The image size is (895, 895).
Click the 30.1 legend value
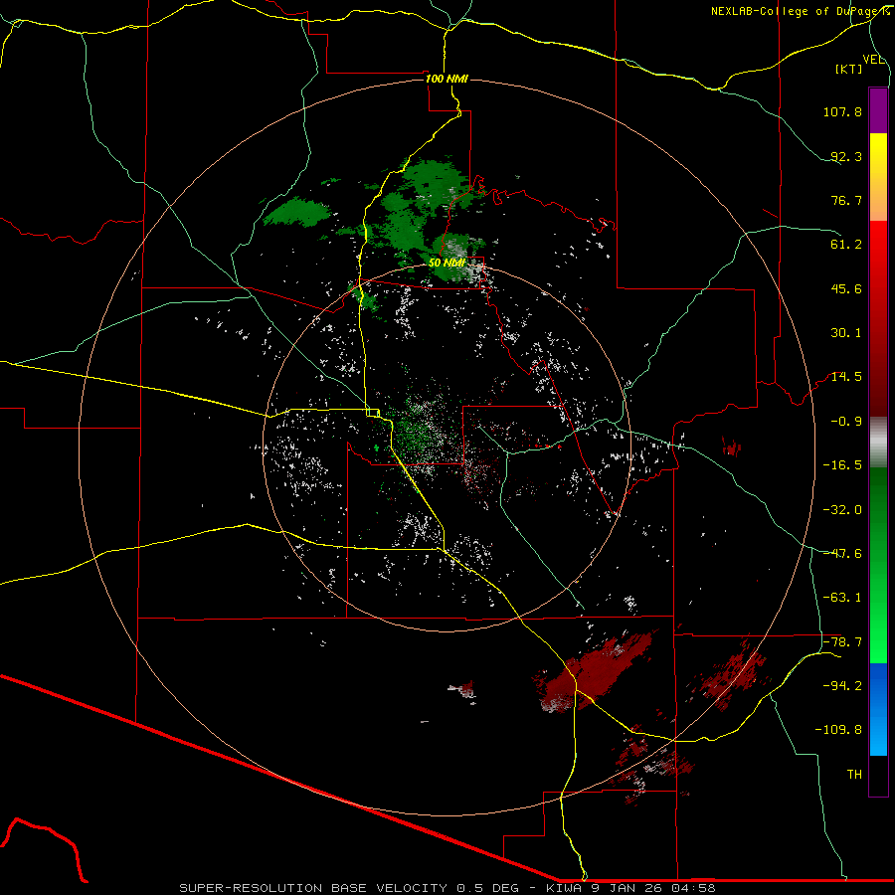[x=846, y=333]
